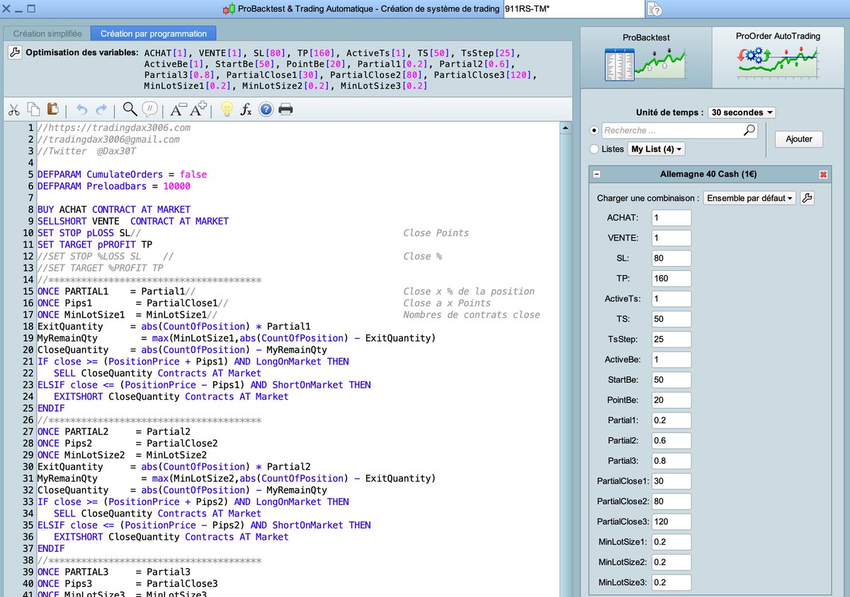Click the TP value field showing 160
850x597 pixels.
coord(671,278)
